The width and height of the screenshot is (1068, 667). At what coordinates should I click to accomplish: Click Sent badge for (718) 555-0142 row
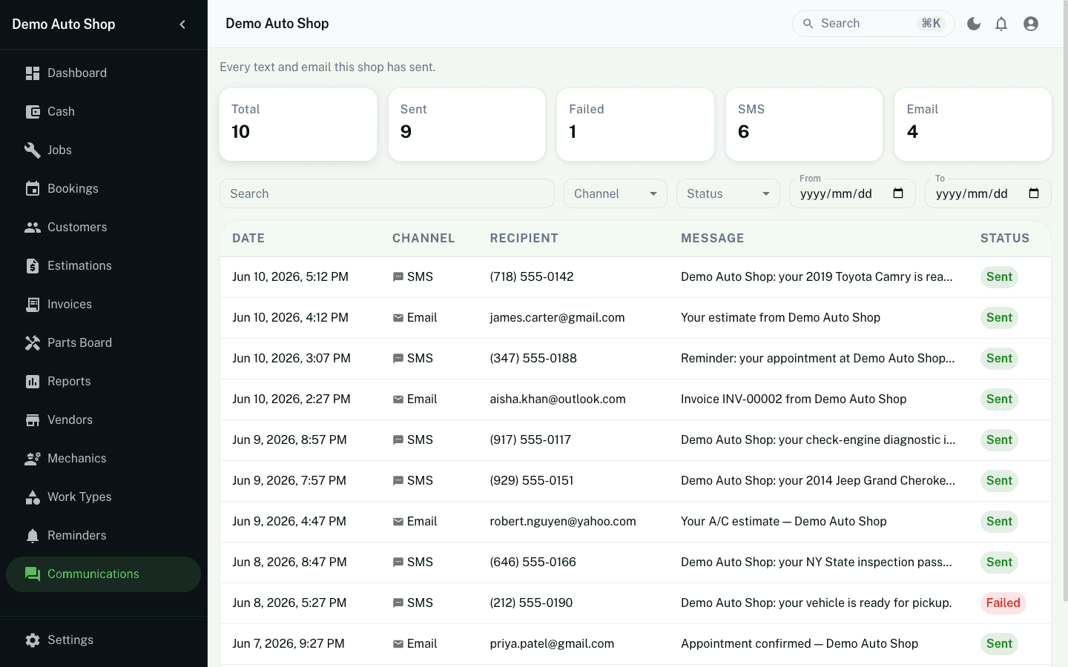click(999, 276)
